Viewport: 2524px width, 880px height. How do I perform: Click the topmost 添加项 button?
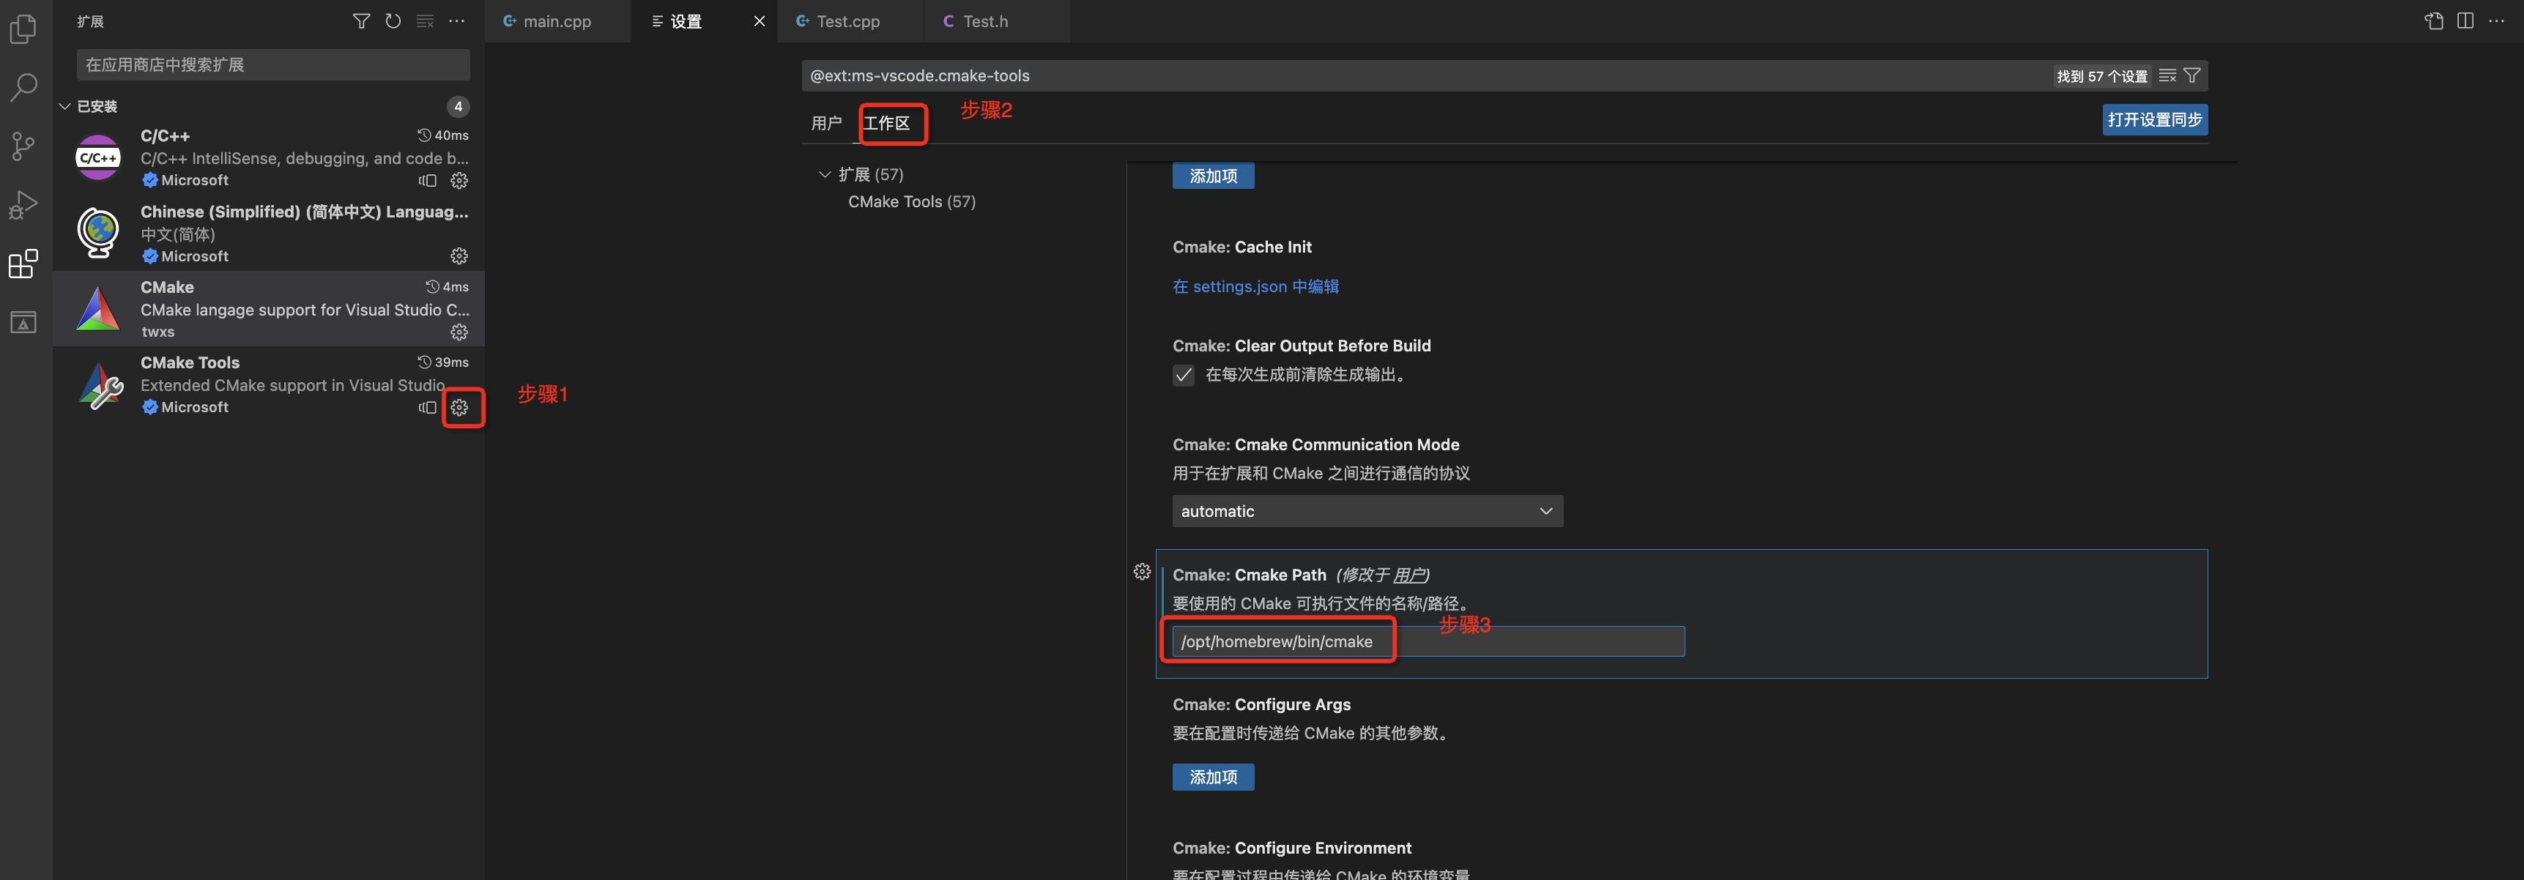1213,176
